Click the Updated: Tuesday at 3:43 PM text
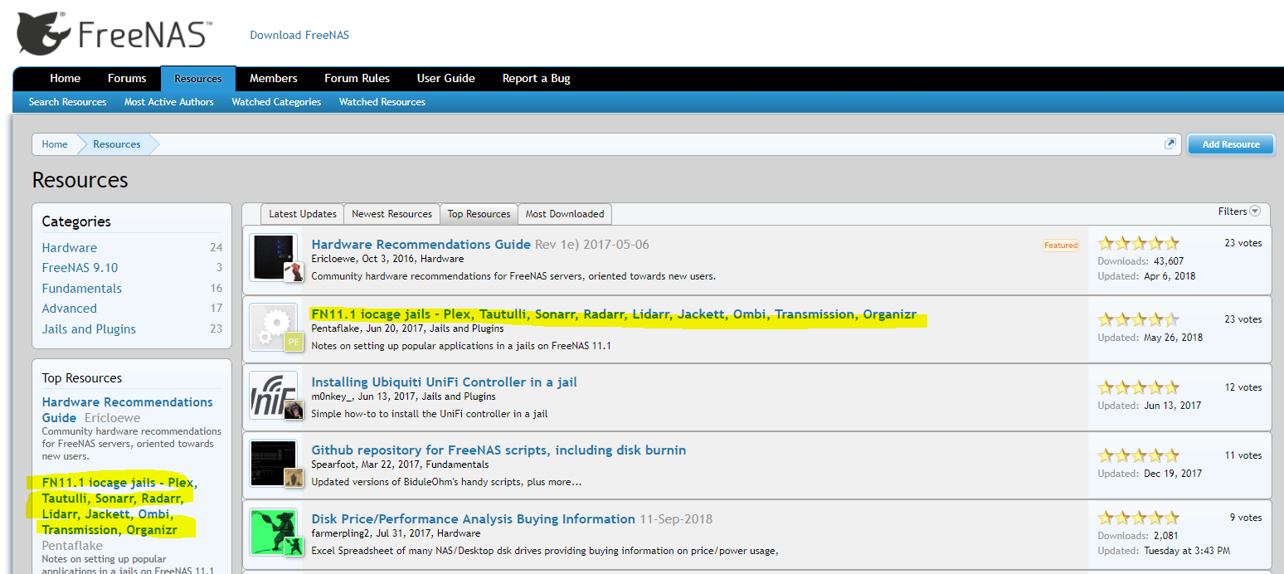The image size is (1284, 574). click(1164, 551)
